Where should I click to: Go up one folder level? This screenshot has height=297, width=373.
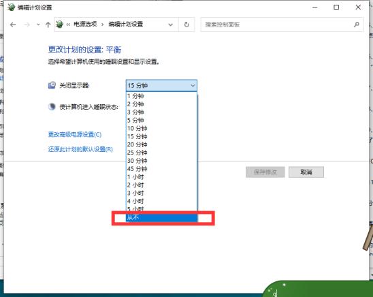48,25
